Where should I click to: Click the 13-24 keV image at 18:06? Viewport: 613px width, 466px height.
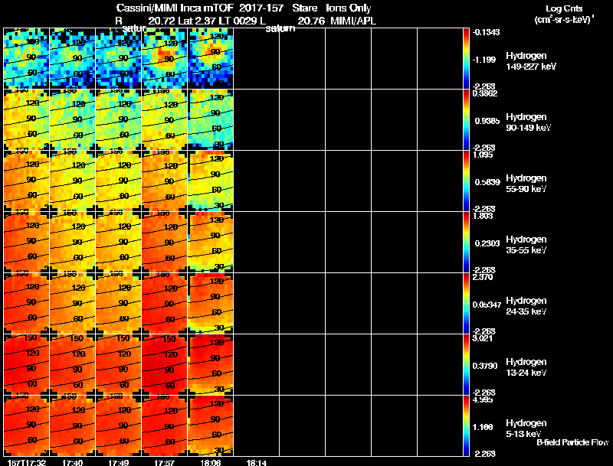coord(211,364)
